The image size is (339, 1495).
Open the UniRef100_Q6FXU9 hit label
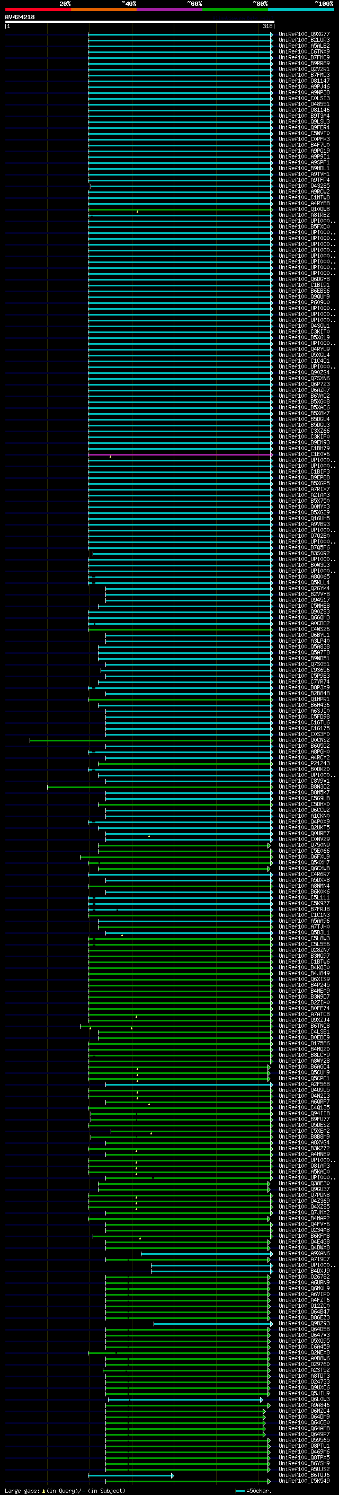coord(304,856)
